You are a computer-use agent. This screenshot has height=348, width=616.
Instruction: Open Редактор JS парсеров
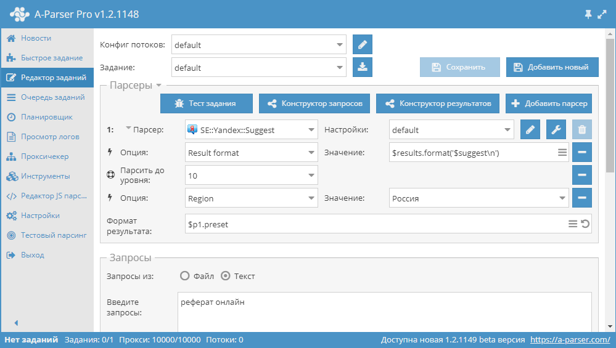pyautogui.click(x=47, y=195)
